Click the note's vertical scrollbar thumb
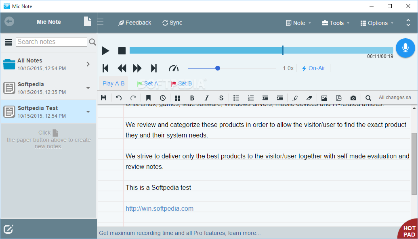This screenshot has width=418, height=239. (x=414, y=164)
